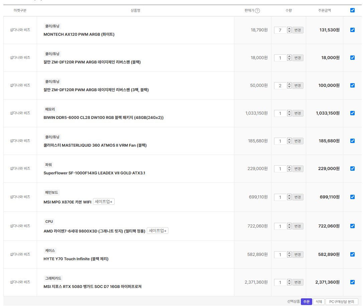Click 세이프업+ badge next to MSI MPG X870E
The width and height of the screenshot is (363, 306).
[104, 202]
